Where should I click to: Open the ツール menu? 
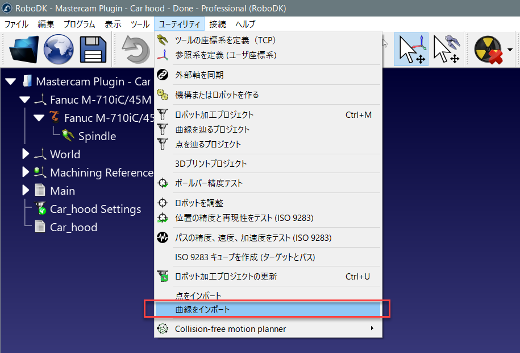[x=140, y=24]
